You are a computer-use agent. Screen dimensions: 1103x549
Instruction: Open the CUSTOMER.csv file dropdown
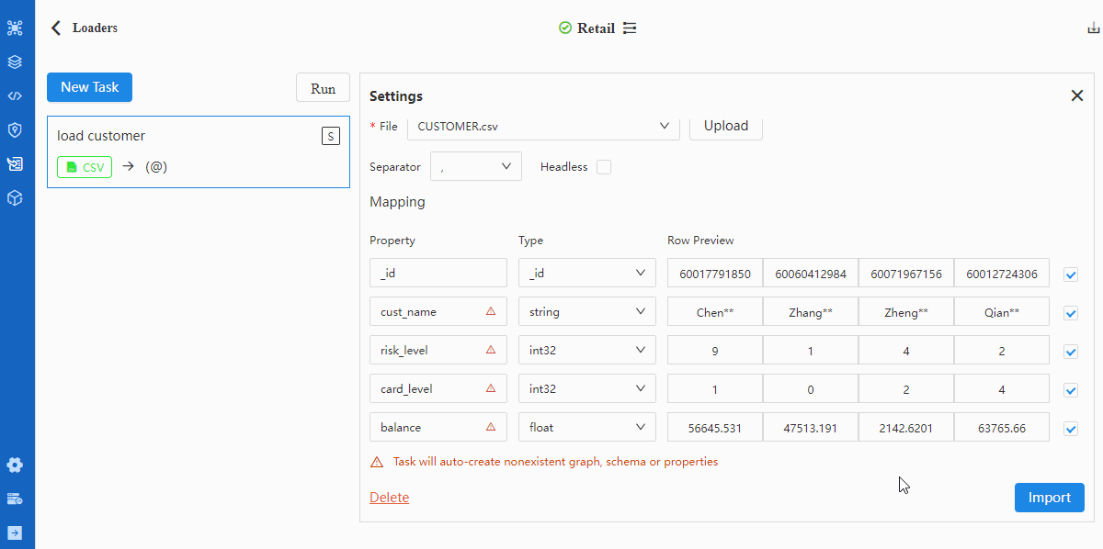pos(543,126)
